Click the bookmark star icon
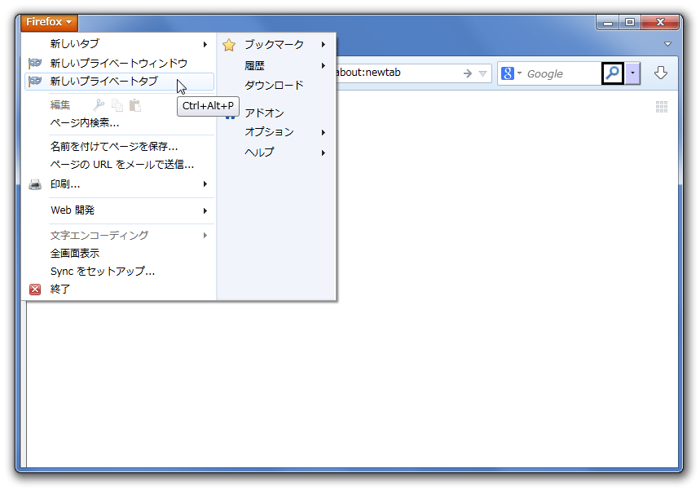Image resolution: width=700 pixels, height=491 pixels. pos(229,45)
